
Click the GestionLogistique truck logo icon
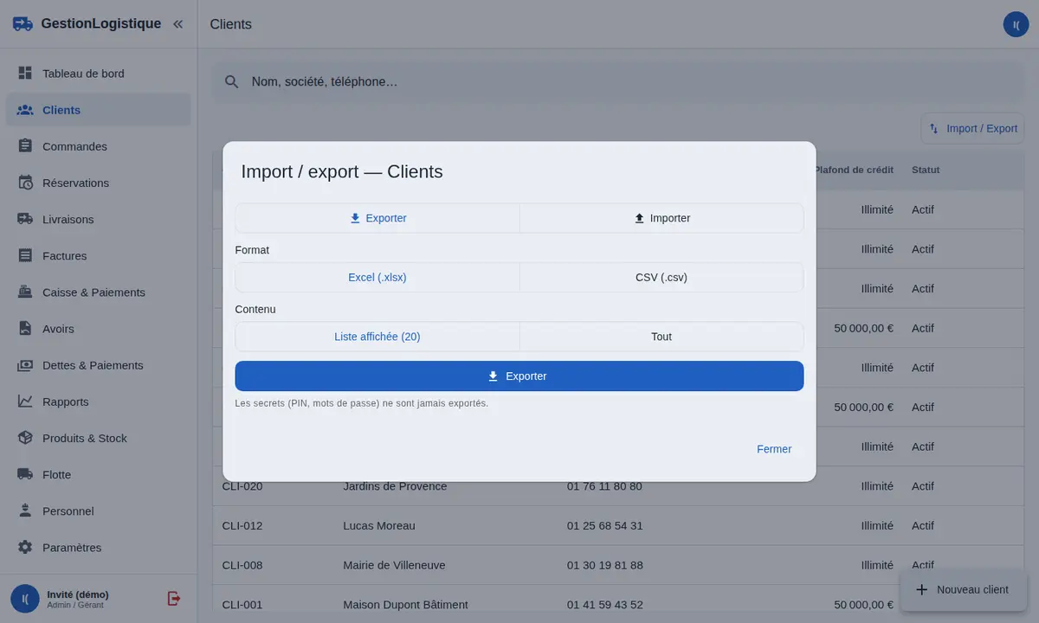(x=23, y=24)
